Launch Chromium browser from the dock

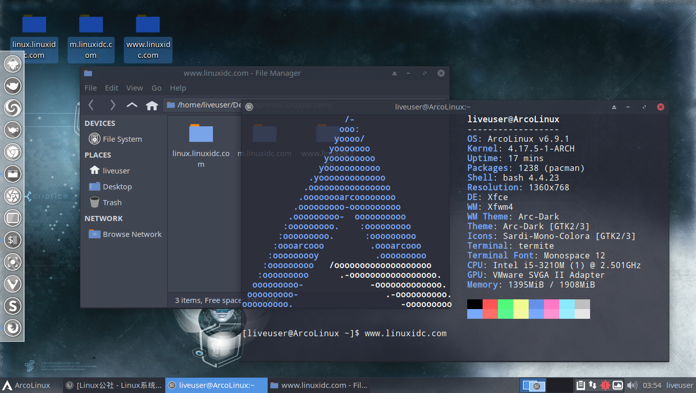point(12,152)
